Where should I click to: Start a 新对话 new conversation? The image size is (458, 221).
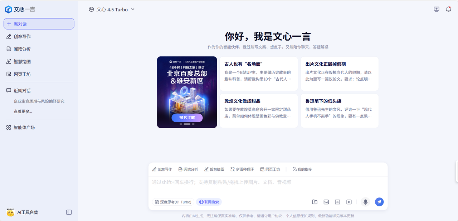tap(39, 24)
